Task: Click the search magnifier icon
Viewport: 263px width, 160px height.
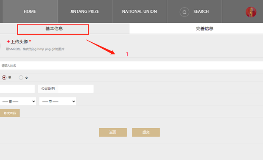Action: (x=185, y=12)
